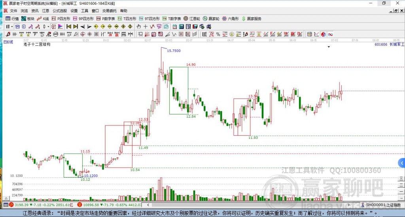Open the 江恩 menu

coord(45,11)
